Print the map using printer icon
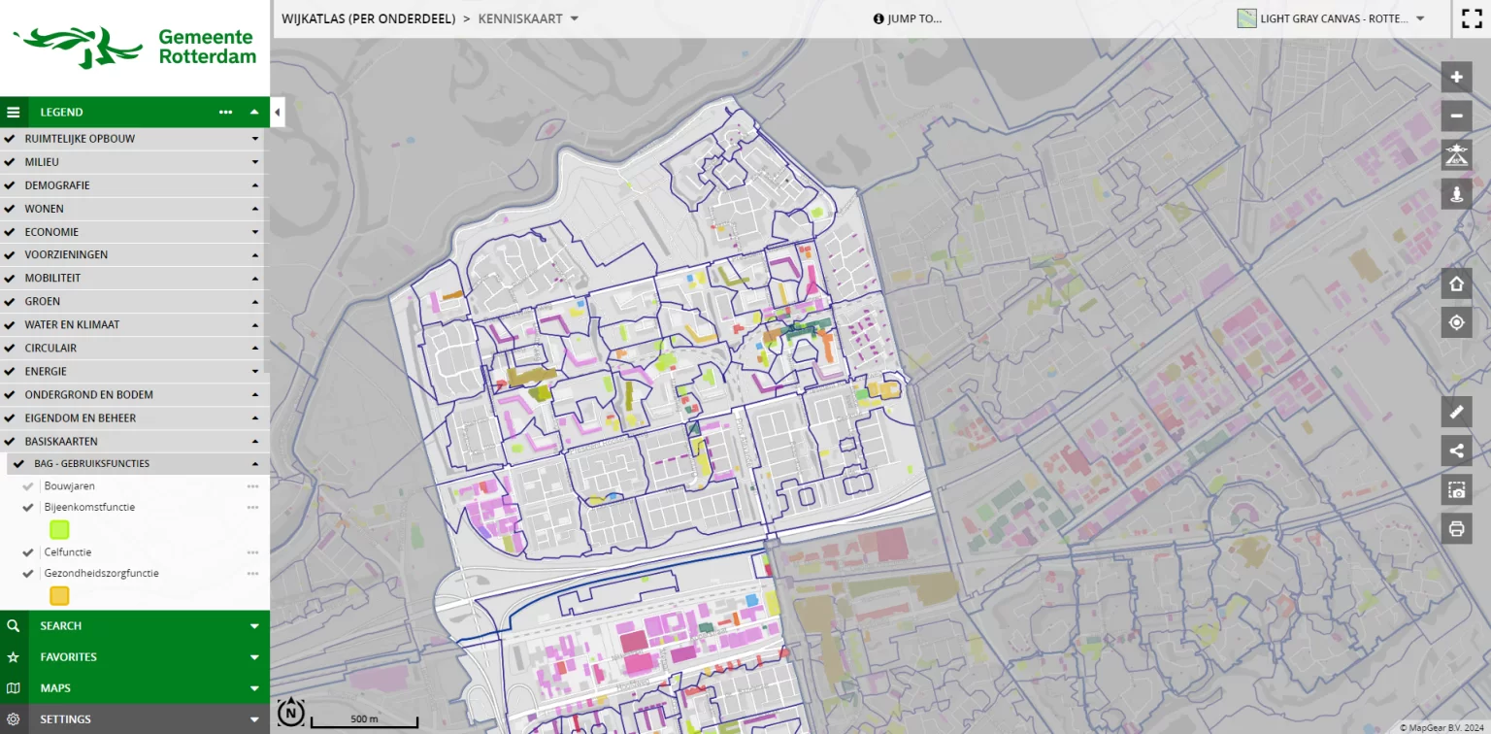The image size is (1491, 734). click(x=1456, y=529)
